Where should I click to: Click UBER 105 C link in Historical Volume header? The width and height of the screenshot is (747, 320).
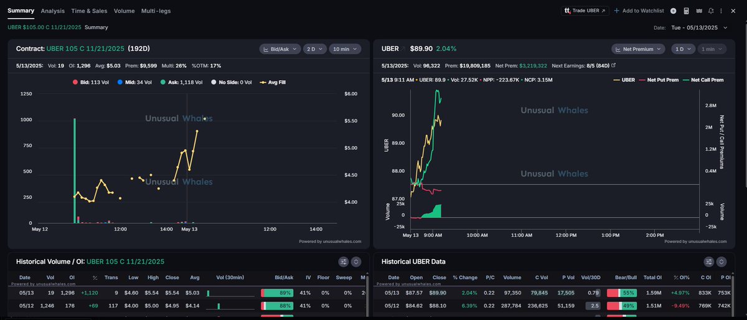[126, 262]
